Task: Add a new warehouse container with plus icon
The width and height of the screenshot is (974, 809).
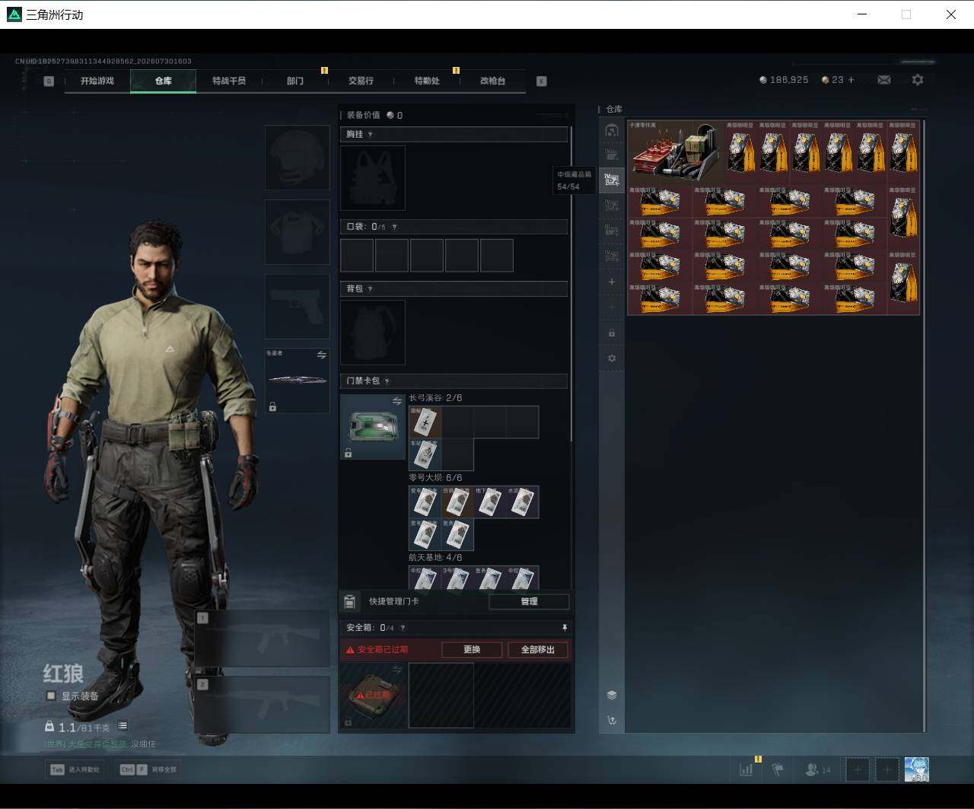Action: tap(612, 282)
